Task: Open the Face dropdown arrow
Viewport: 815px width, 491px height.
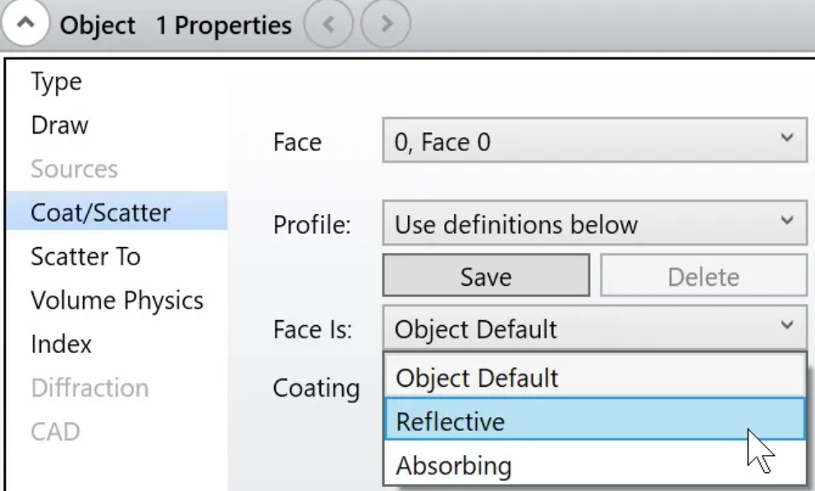Action: [x=787, y=139]
